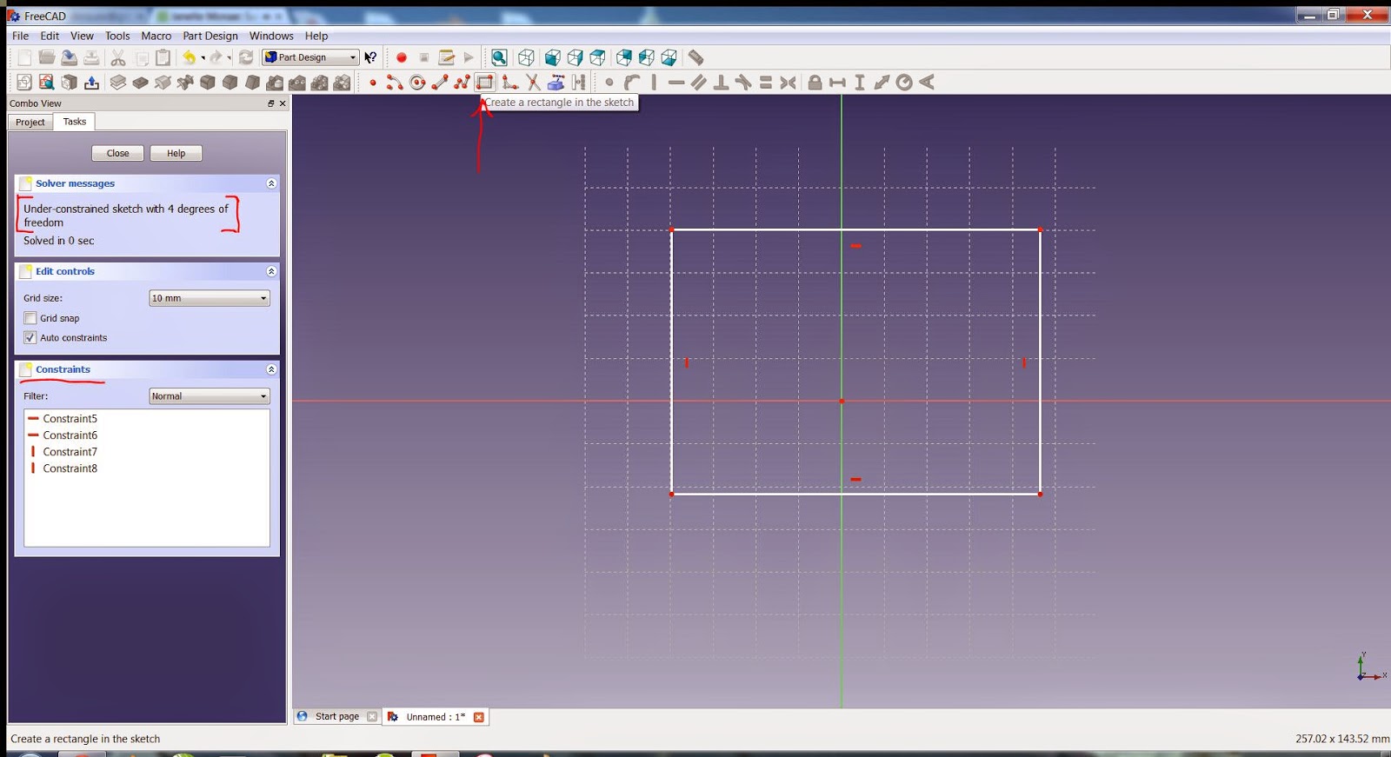Close the Start page tab

pyautogui.click(x=372, y=717)
